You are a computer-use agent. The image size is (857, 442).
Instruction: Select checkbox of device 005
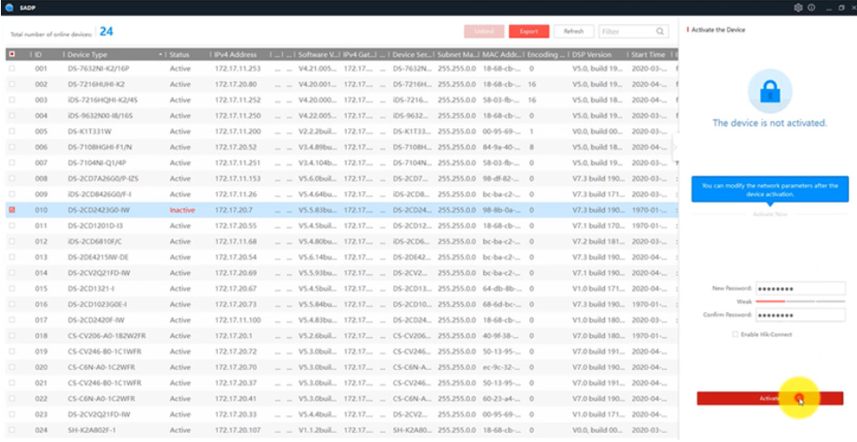pos(12,132)
